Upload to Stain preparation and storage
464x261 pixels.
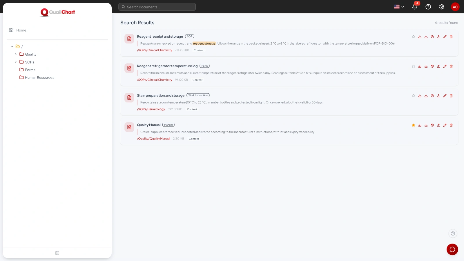(438, 96)
